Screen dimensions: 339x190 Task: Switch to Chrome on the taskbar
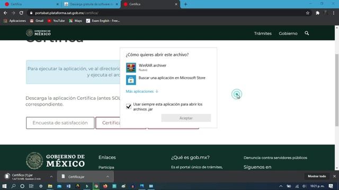tap(96, 186)
